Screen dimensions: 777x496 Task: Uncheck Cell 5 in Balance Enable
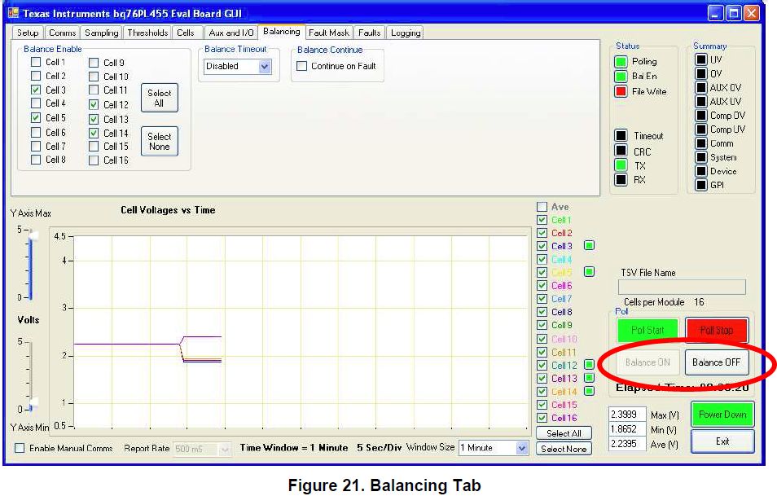[x=36, y=117]
